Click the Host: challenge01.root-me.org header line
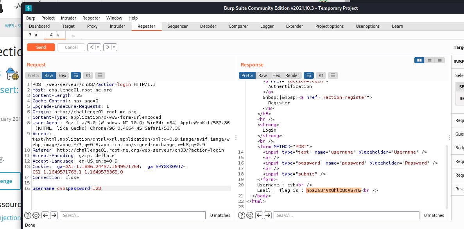Viewport: 464px width, 229px height. 72,90
